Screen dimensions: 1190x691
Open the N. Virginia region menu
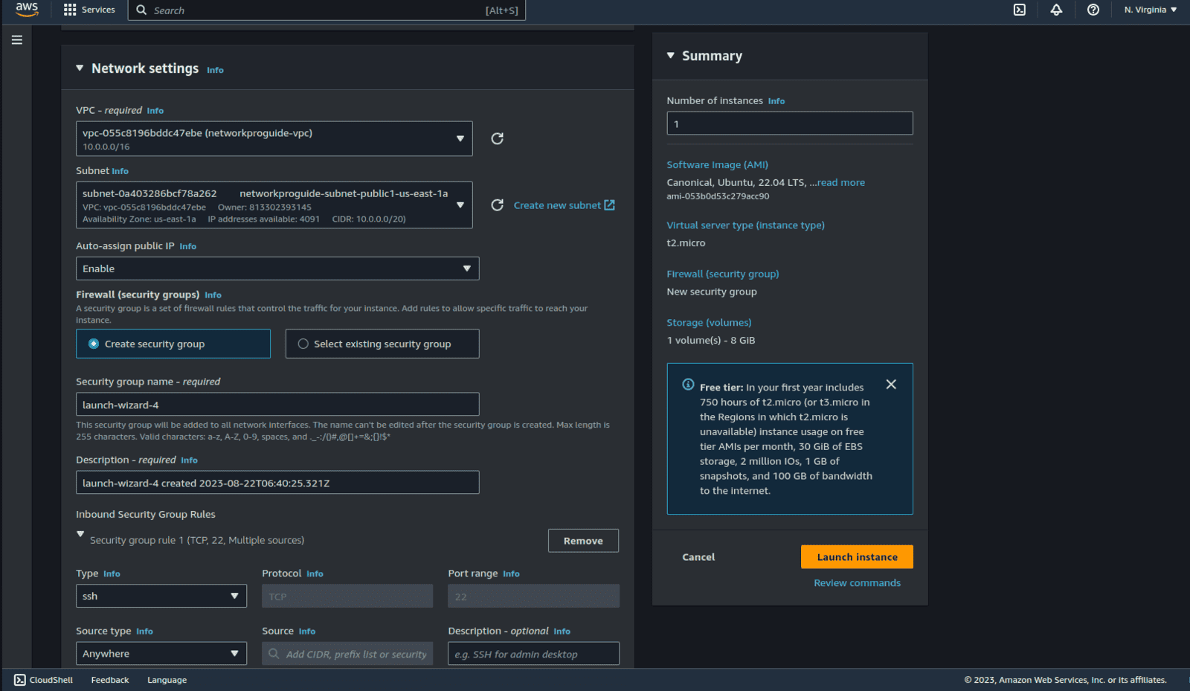click(x=1150, y=10)
